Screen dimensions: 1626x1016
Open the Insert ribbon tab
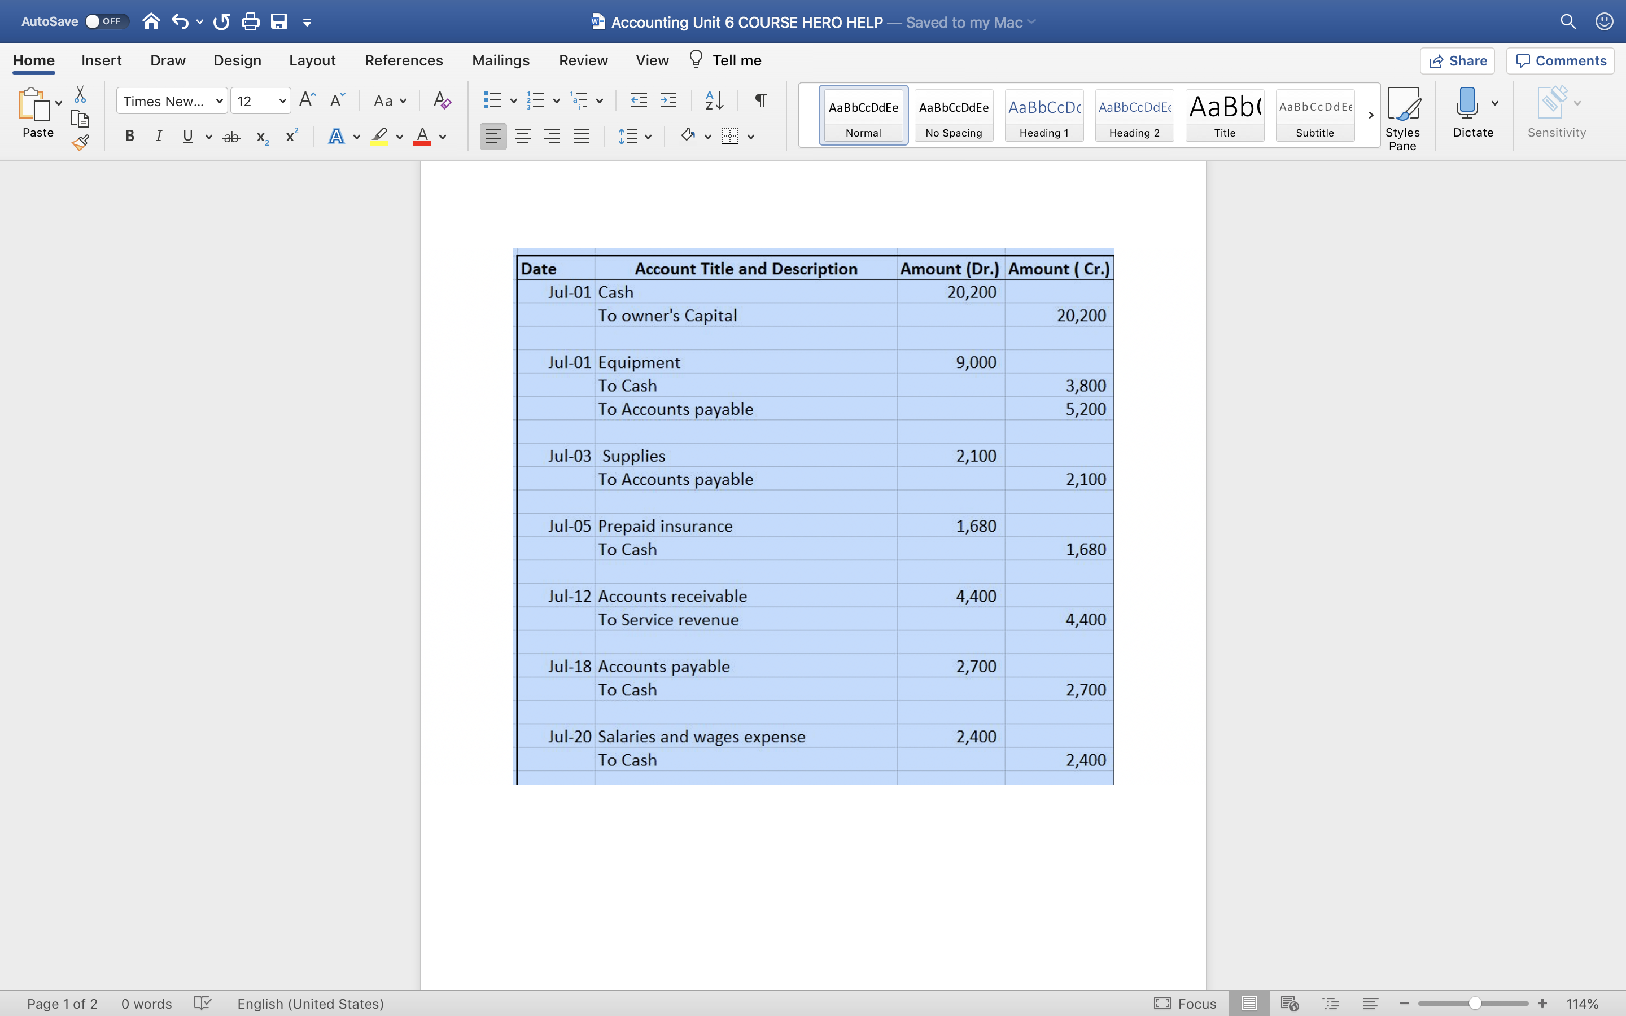[102, 60]
